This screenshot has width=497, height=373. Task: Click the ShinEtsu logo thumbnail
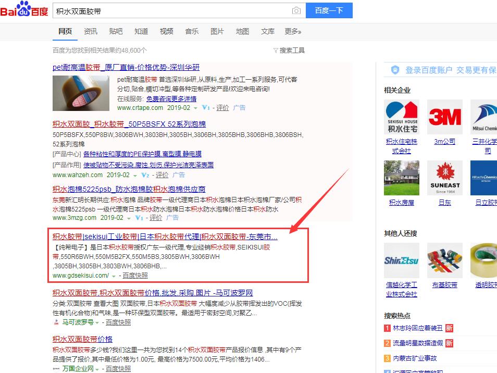click(401, 260)
